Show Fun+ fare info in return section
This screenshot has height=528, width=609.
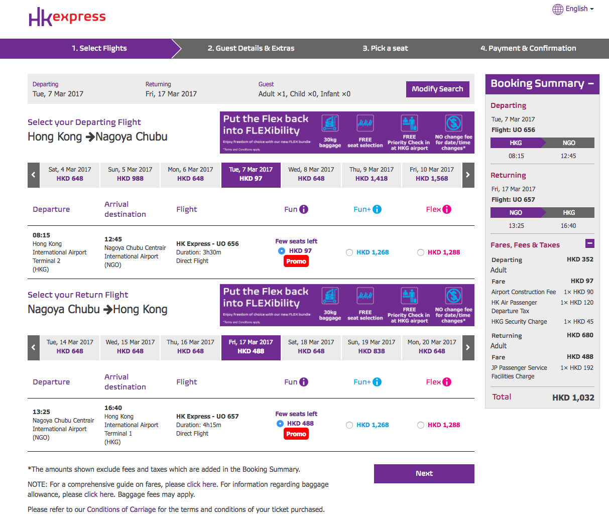click(377, 382)
